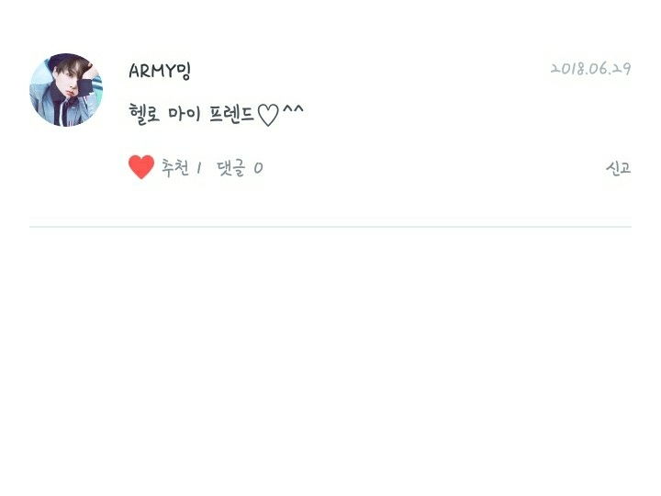This screenshot has width=661, height=496.
Task: Click the recommend count 1
Action: (198, 168)
